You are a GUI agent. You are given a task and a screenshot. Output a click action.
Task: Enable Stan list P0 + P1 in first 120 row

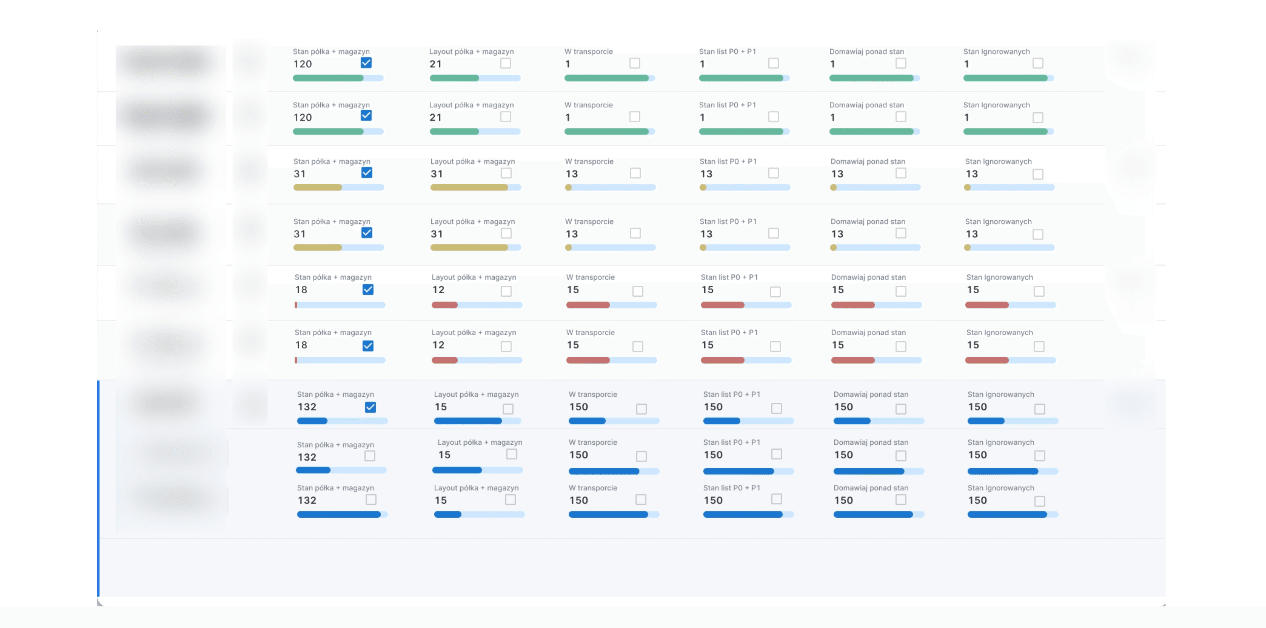(x=774, y=63)
